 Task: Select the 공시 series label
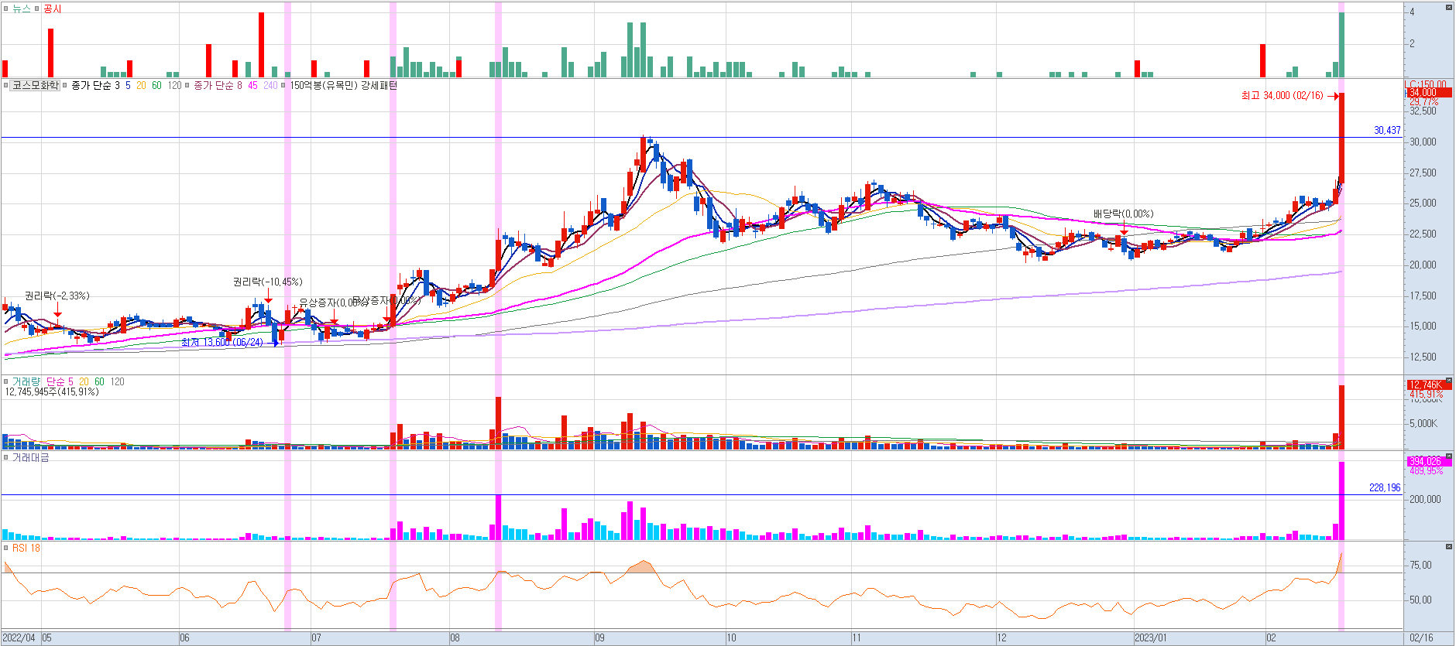click(x=52, y=9)
